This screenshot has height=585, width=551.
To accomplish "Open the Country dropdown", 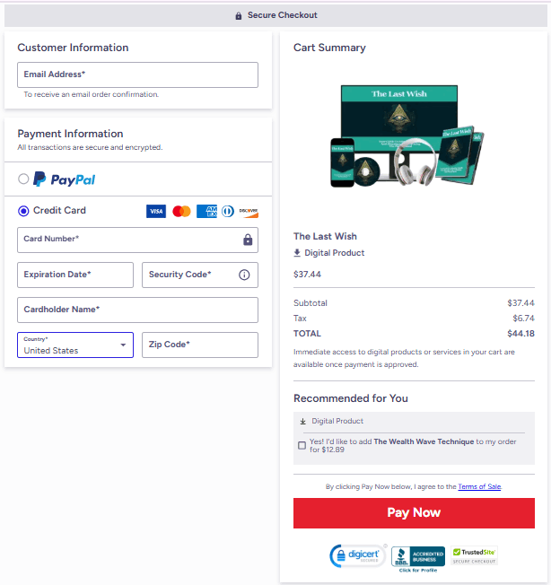I will [75, 345].
